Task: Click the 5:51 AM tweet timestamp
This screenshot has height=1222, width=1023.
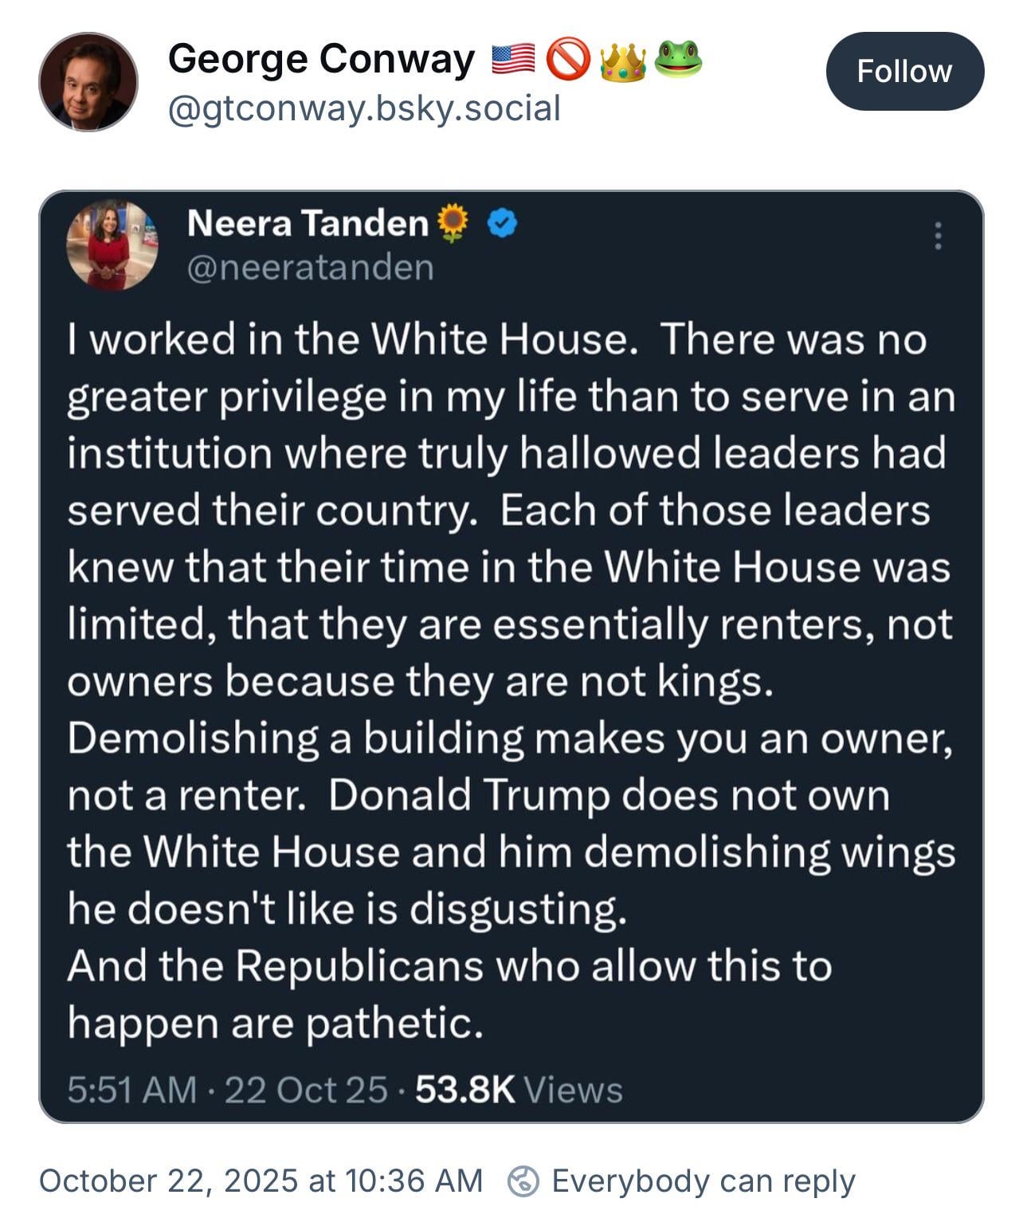Action: 131,1090
